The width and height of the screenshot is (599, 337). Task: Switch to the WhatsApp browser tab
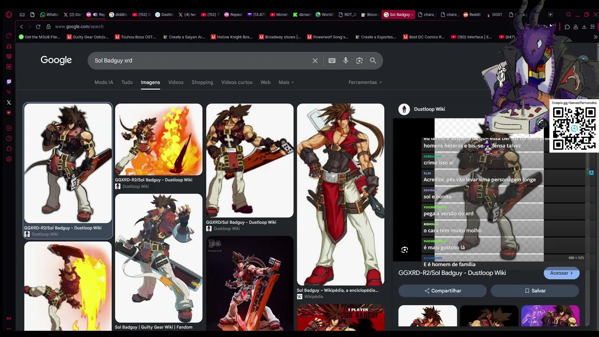tap(49, 15)
